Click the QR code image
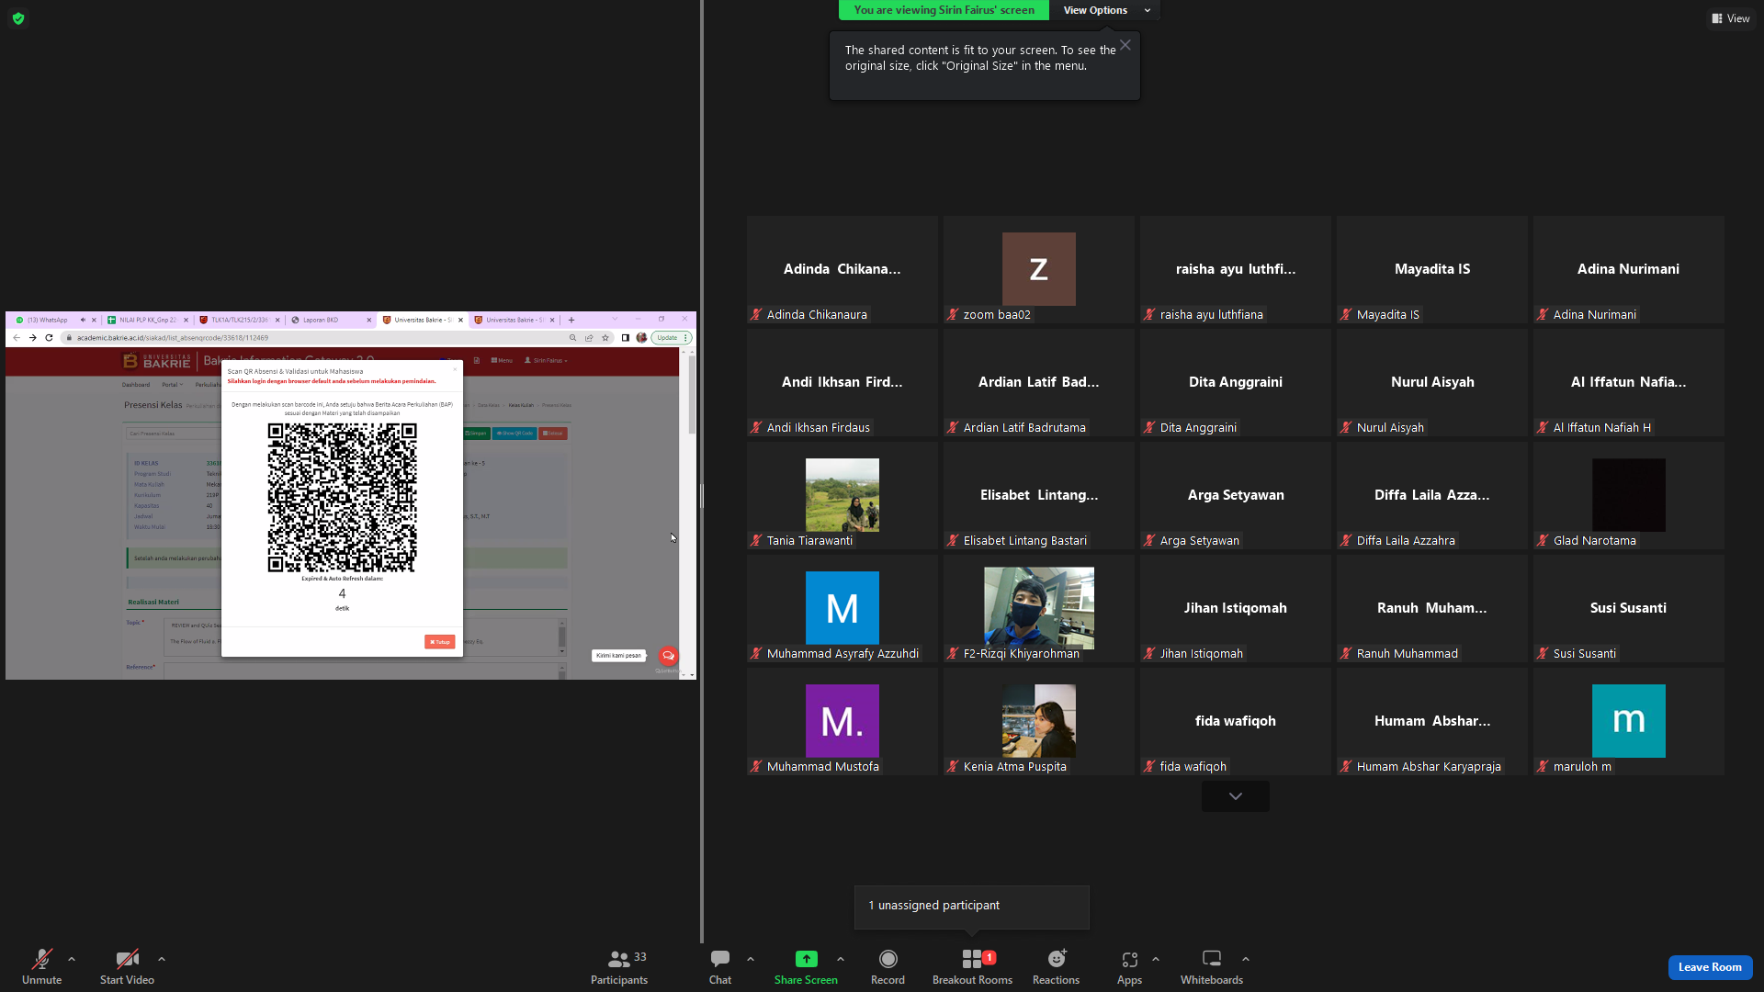This screenshot has height=992, width=1764. [342, 498]
